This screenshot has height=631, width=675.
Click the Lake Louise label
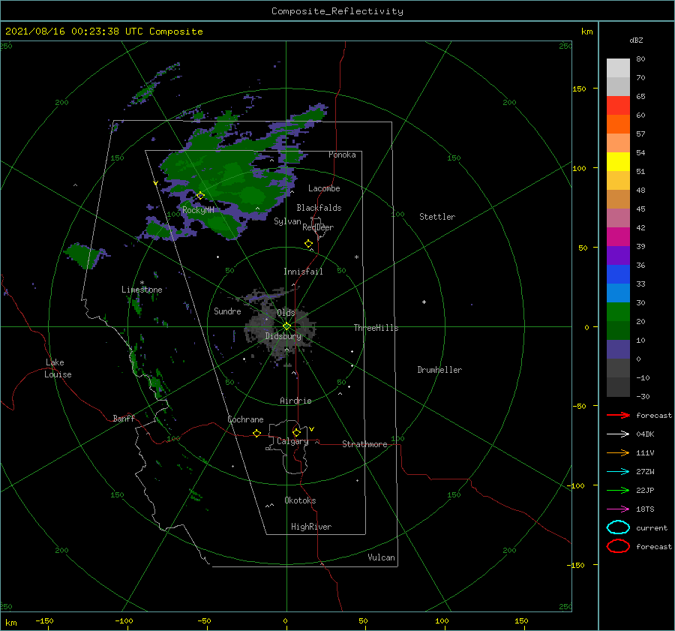58,368
